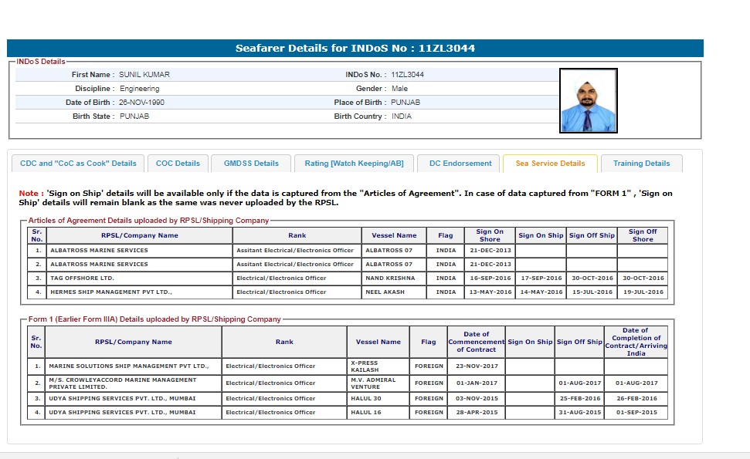The image size is (750, 459).
Task: Switch to the COC Details tab
Action: [178, 164]
